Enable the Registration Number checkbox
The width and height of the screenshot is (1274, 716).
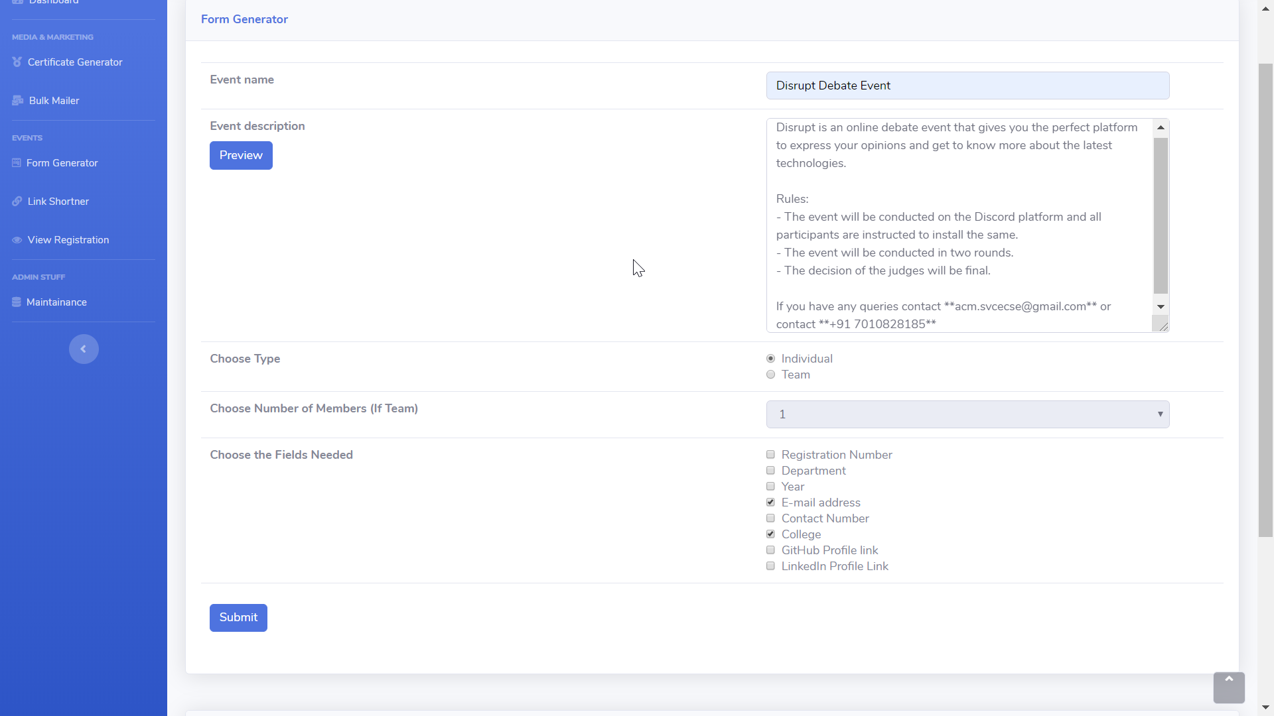[x=770, y=455]
